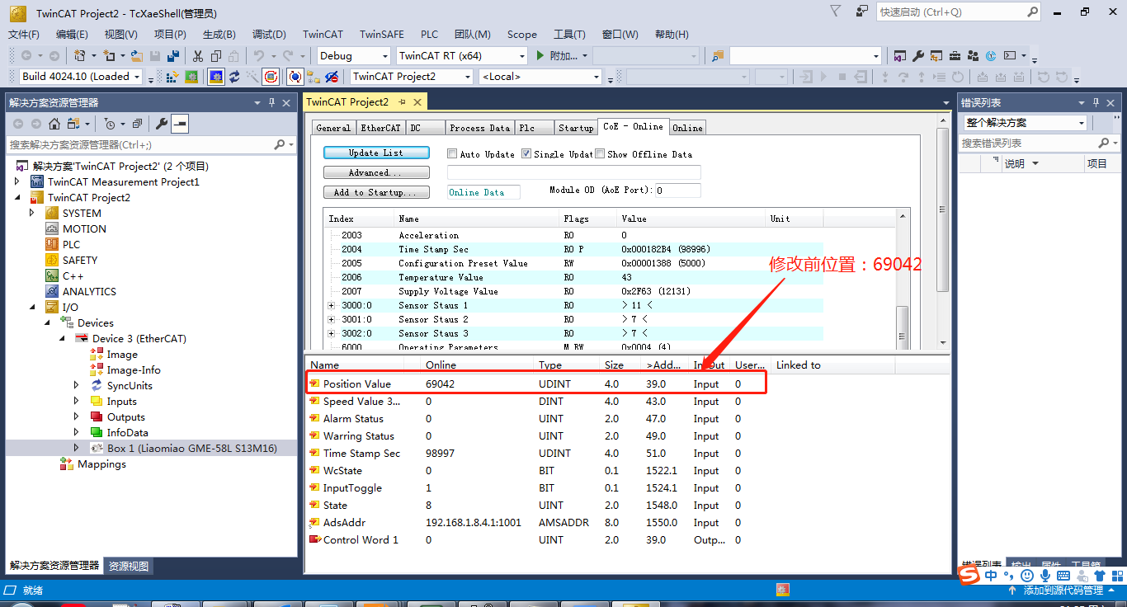This screenshot has width=1127, height=607.
Task: Click the Activate Configuration icon
Action: [172, 77]
